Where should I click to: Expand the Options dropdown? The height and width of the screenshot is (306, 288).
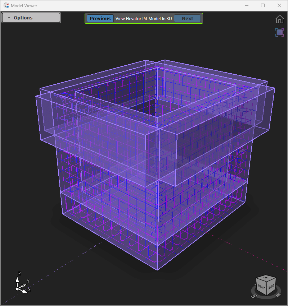(31, 18)
